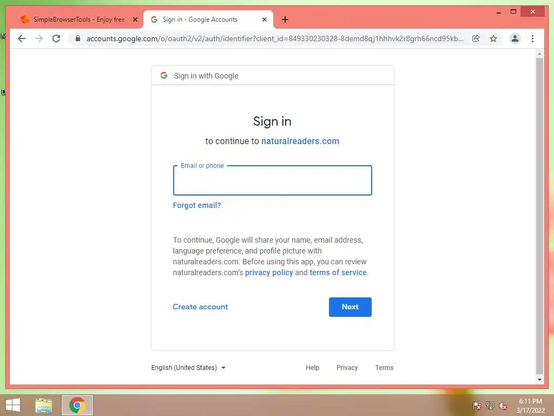The width and height of the screenshot is (554, 416).
Task: Click the page vertical scrollbar
Action: tap(539, 216)
